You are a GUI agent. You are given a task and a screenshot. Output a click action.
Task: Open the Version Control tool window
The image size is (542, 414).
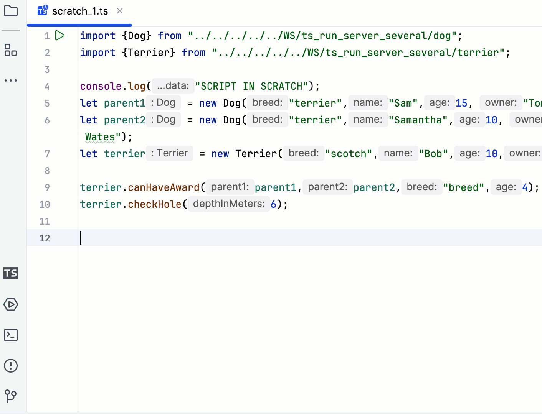point(11,396)
